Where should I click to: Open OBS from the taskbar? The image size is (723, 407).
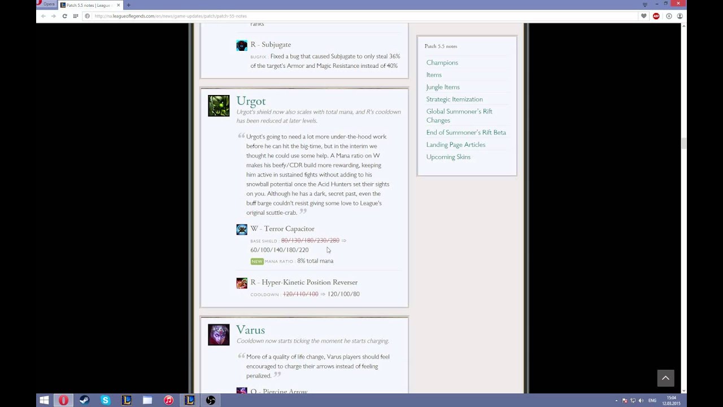tap(211, 400)
